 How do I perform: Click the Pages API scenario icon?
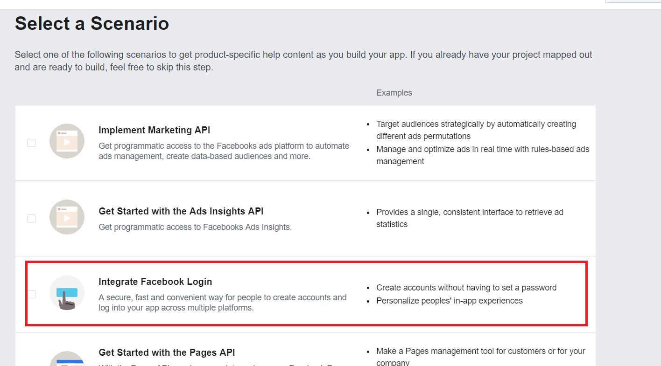(67, 359)
